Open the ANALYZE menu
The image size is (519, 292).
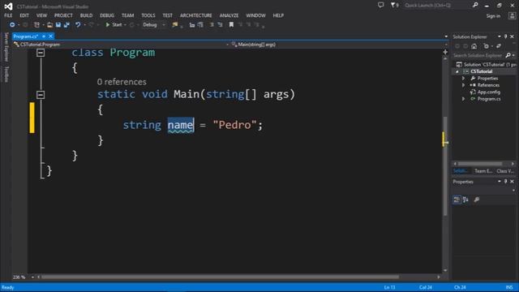229,15
